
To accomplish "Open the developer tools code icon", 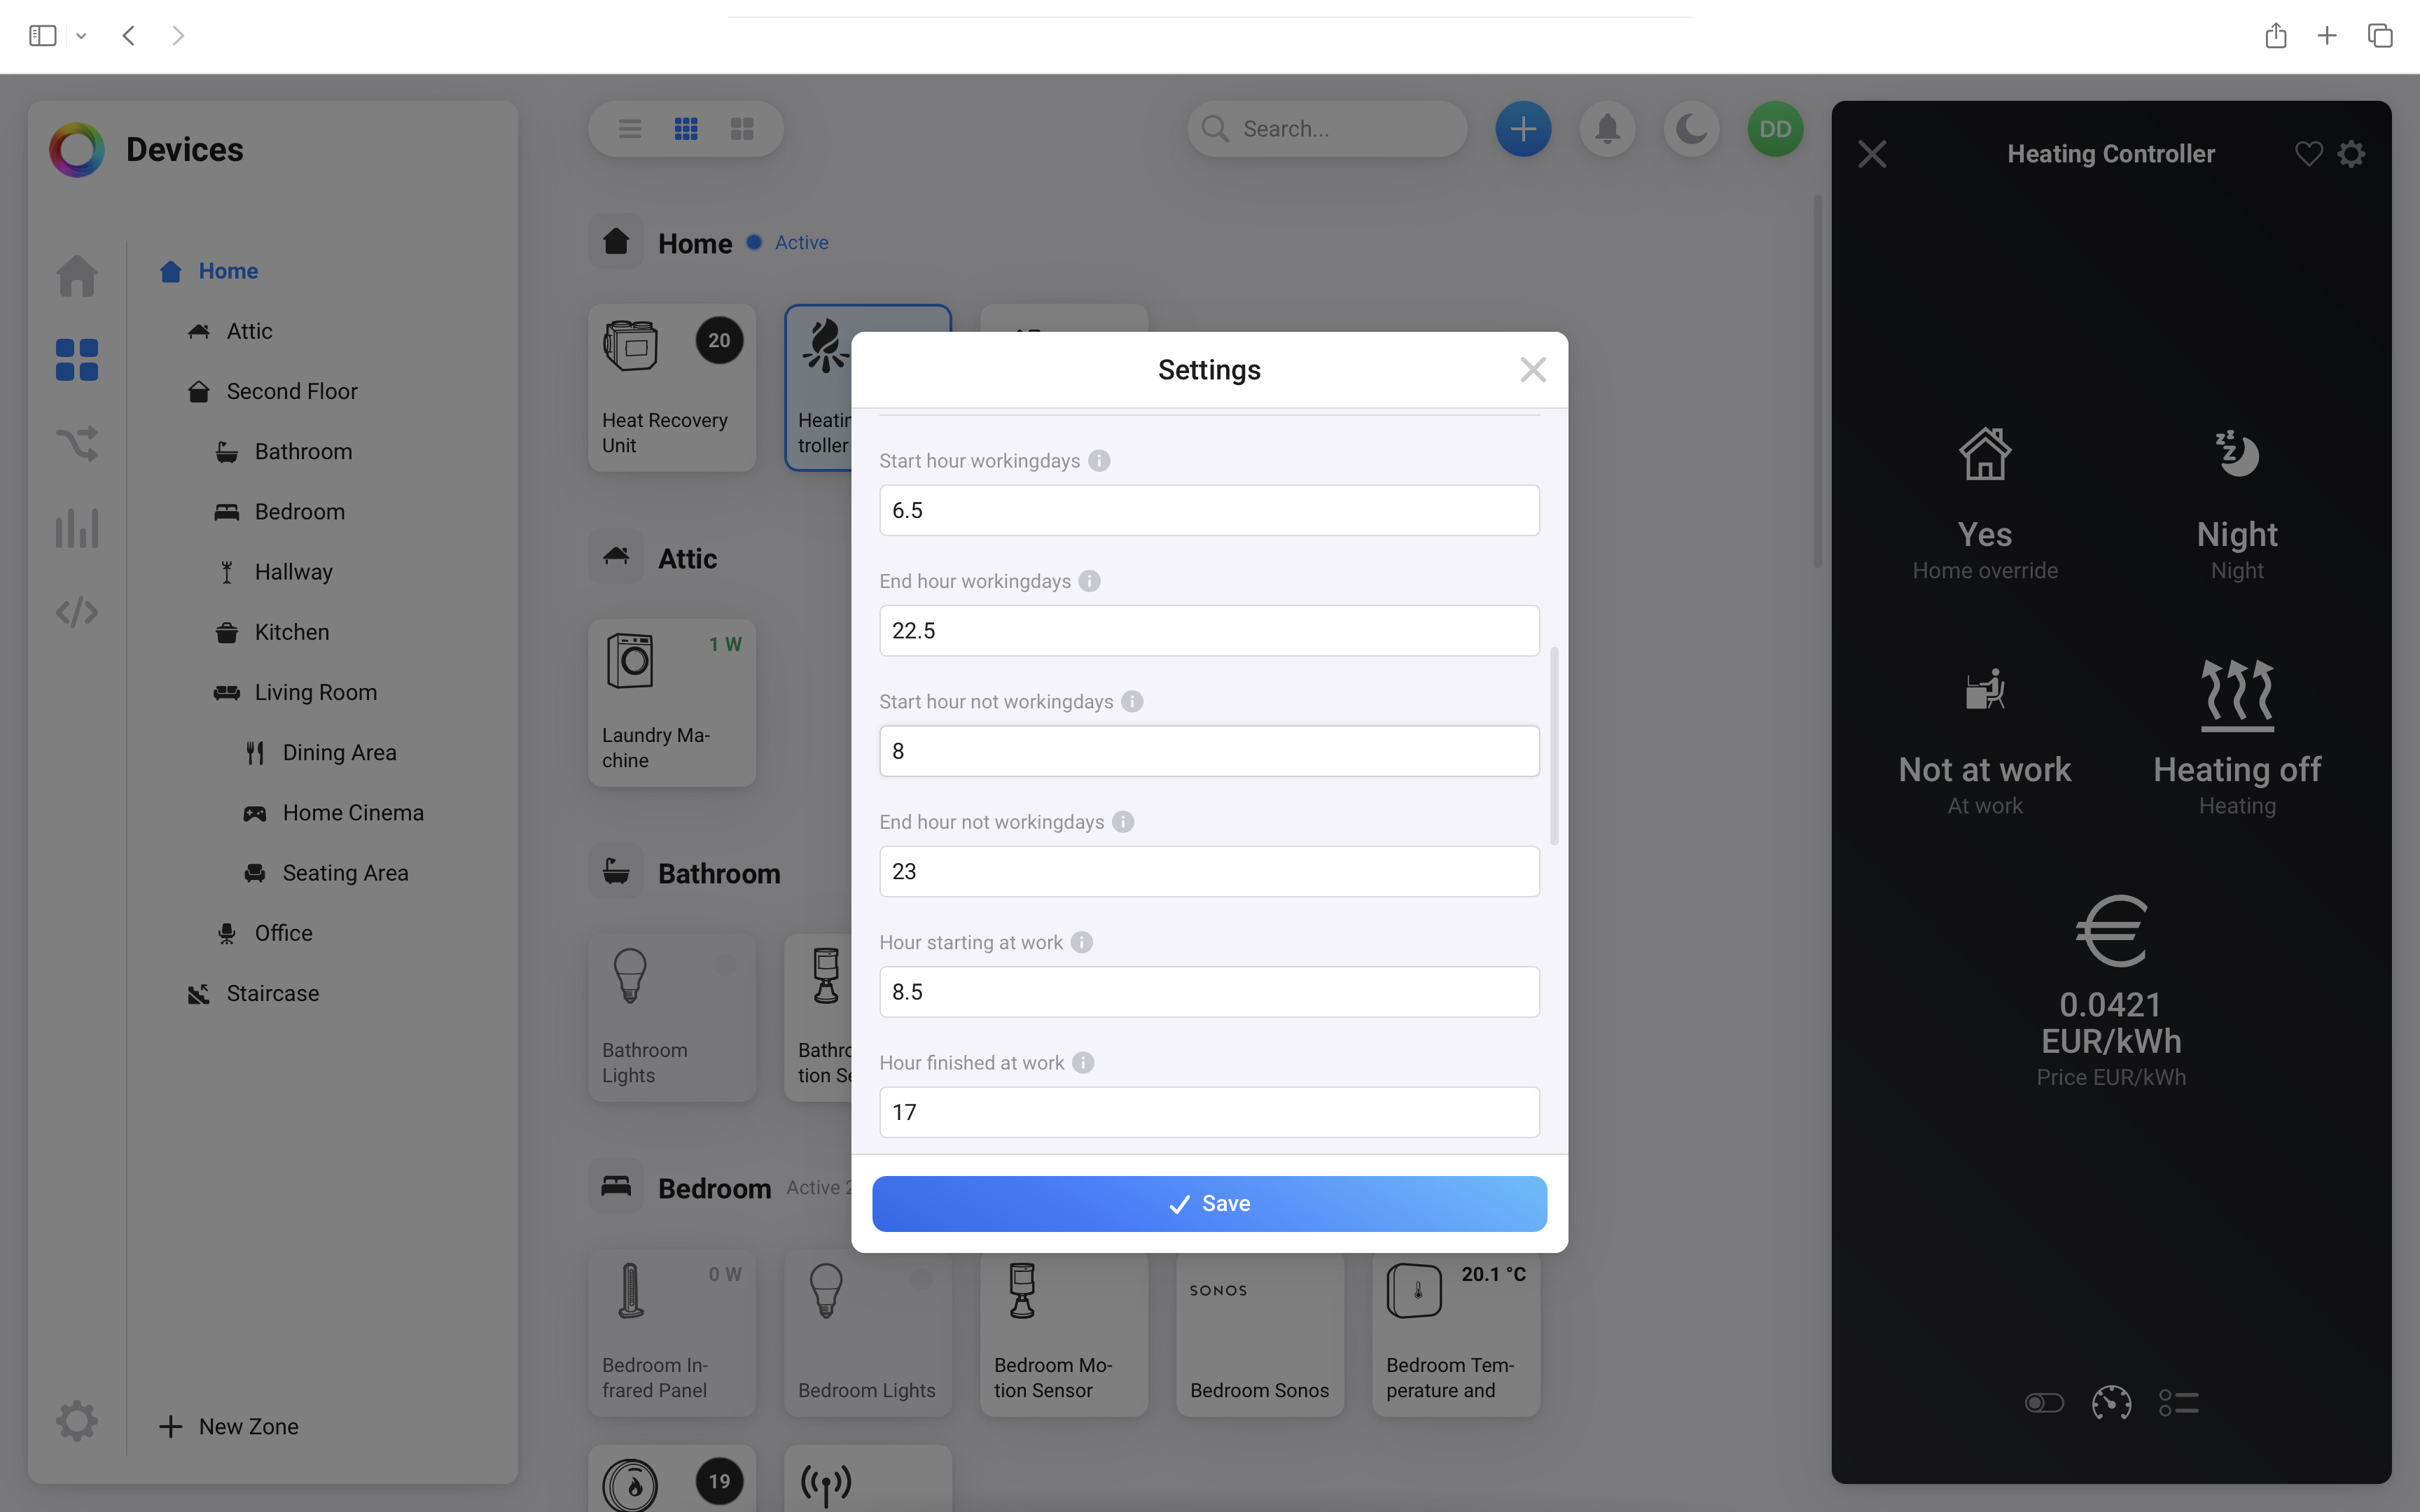I will tap(77, 612).
